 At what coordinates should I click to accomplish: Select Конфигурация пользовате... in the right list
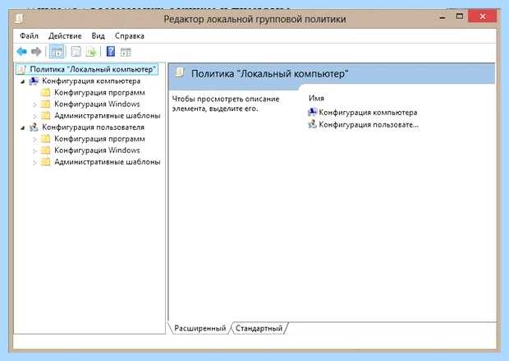(363, 124)
